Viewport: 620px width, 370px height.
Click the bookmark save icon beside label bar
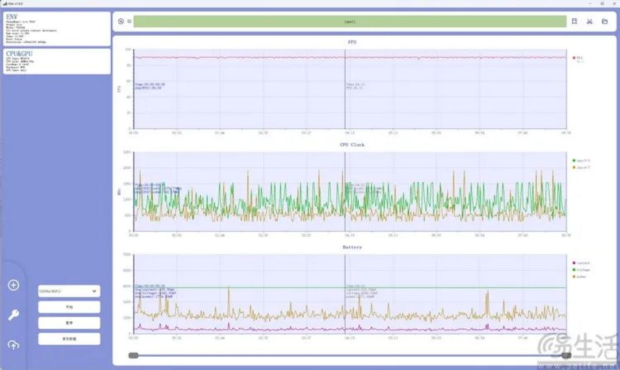[x=575, y=21]
